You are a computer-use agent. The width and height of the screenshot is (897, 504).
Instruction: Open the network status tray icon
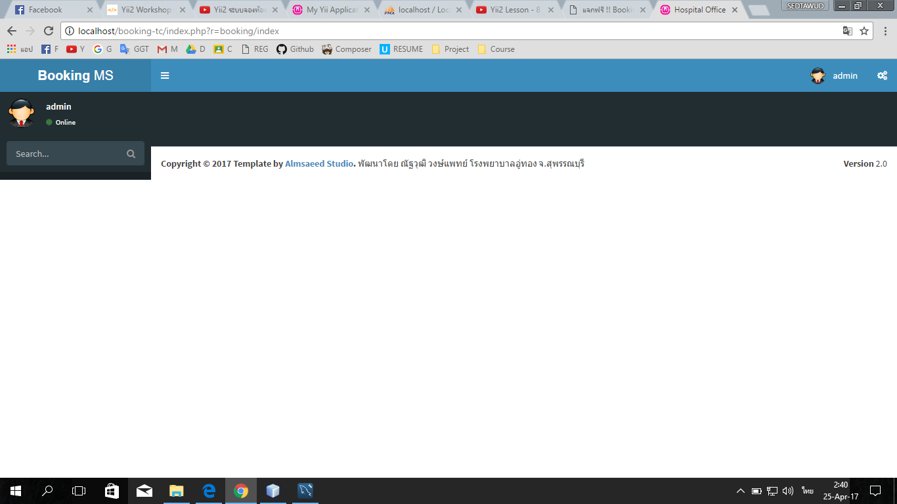[772, 491]
